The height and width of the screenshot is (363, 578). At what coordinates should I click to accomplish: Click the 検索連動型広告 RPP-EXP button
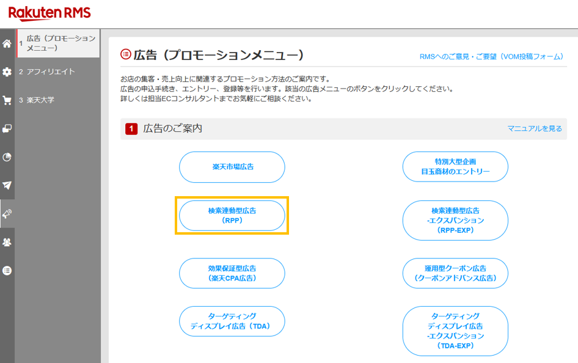pyautogui.click(x=455, y=221)
